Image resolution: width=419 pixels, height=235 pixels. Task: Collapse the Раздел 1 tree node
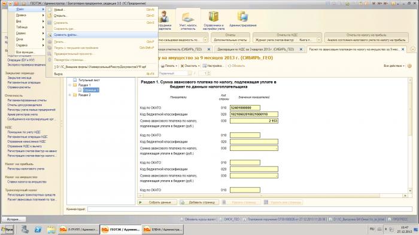pyautogui.click(x=70, y=85)
